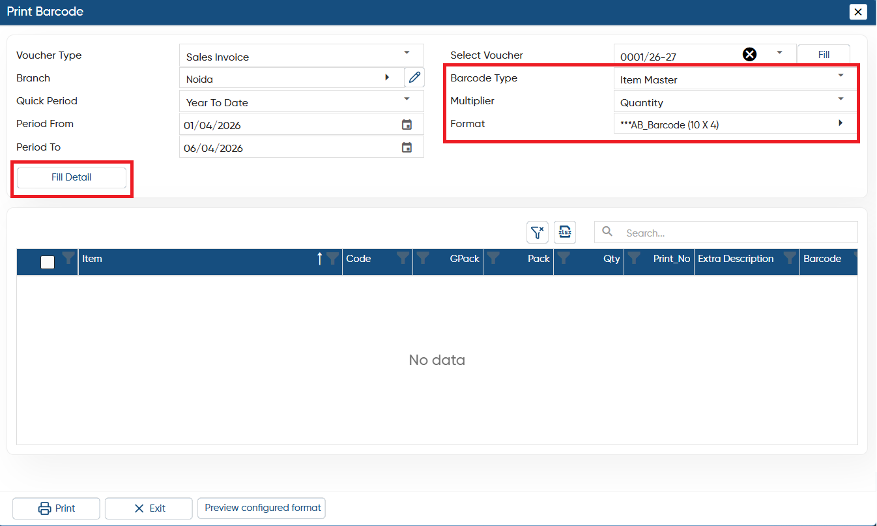
Task: Export grid using the XLSX icon
Action: [565, 233]
